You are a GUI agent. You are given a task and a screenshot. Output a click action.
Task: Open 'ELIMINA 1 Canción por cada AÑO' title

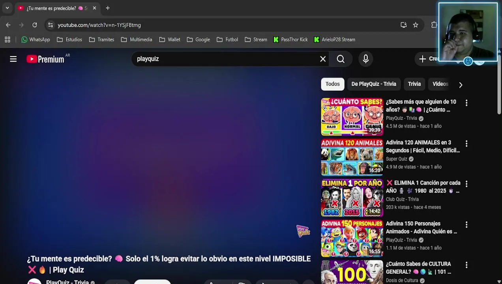[423, 187]
